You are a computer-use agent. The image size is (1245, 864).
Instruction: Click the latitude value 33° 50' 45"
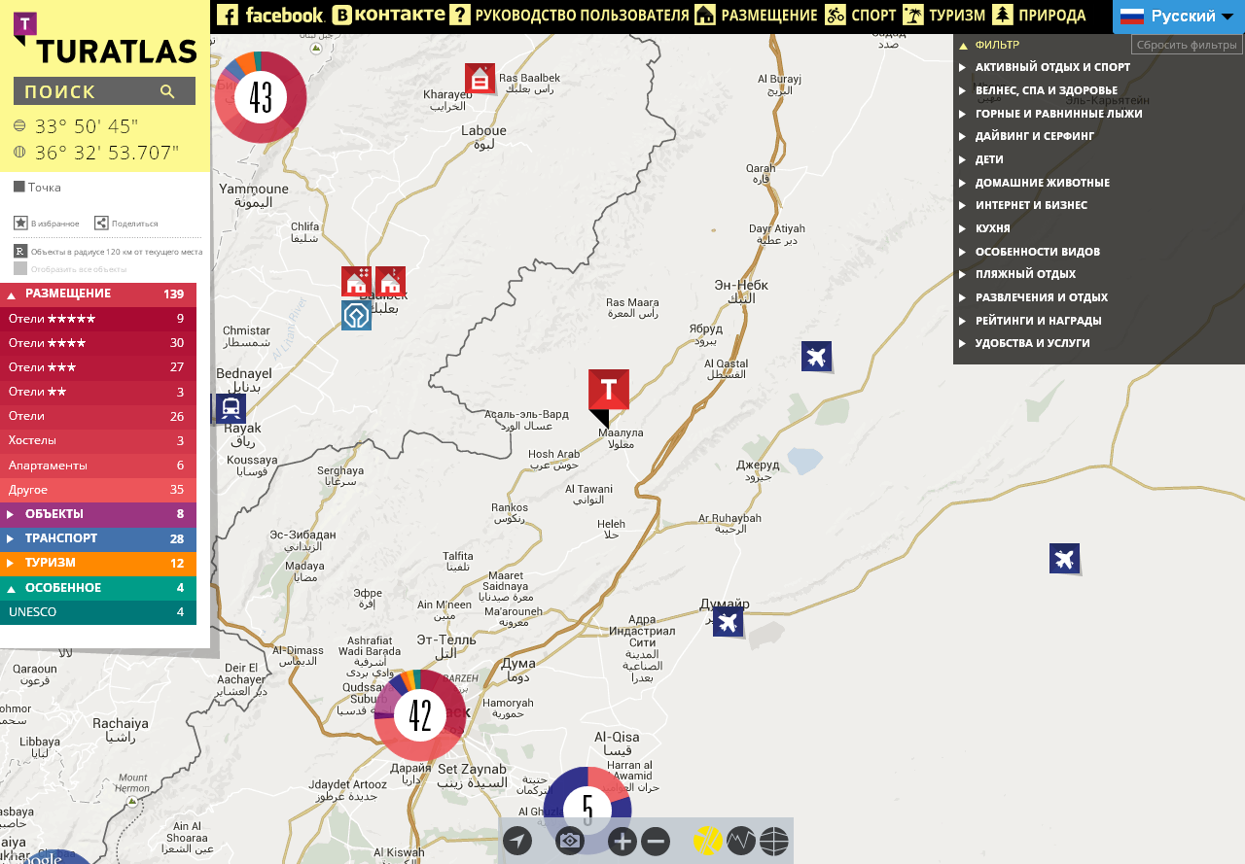(x=87, y=126)
